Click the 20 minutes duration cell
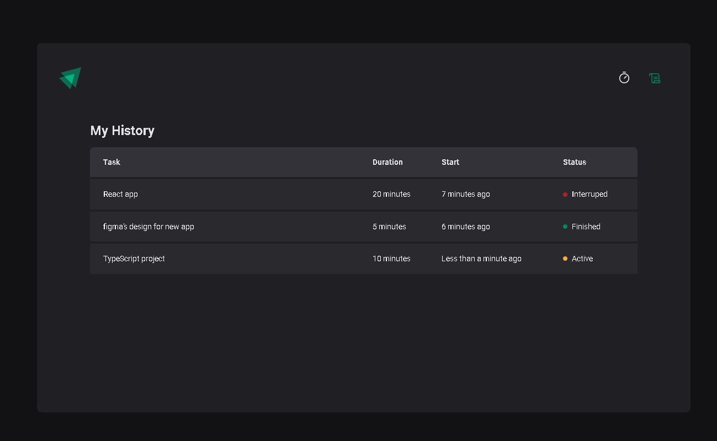This screenshot has width=717, height=441. click(391, 194)
